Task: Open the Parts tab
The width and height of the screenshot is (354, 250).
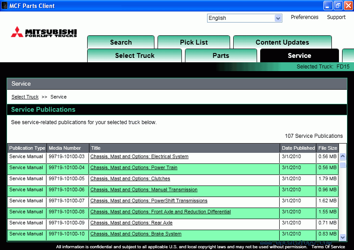Action: (x=221, y=56)
